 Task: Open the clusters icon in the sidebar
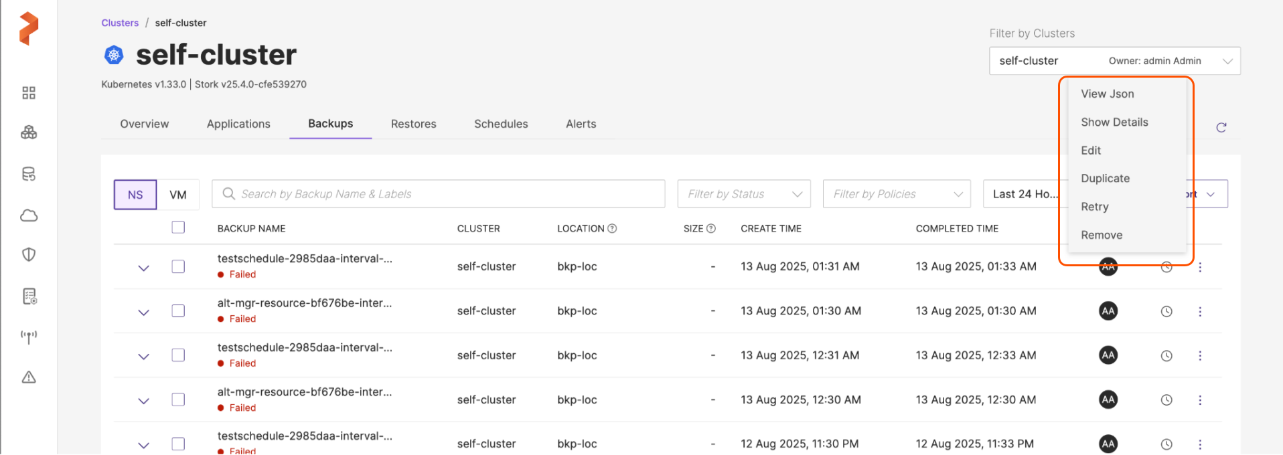[29, 133]
